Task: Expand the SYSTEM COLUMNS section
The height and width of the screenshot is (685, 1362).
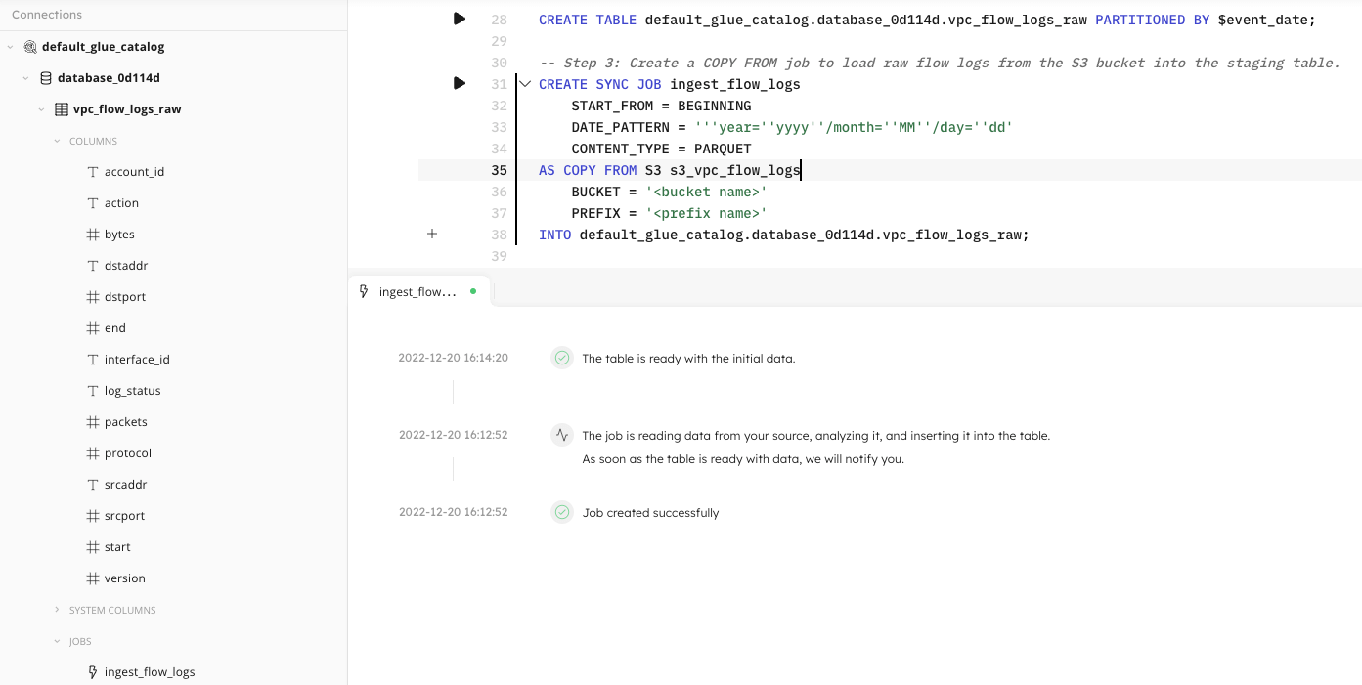Action: (x=57, y=610)
